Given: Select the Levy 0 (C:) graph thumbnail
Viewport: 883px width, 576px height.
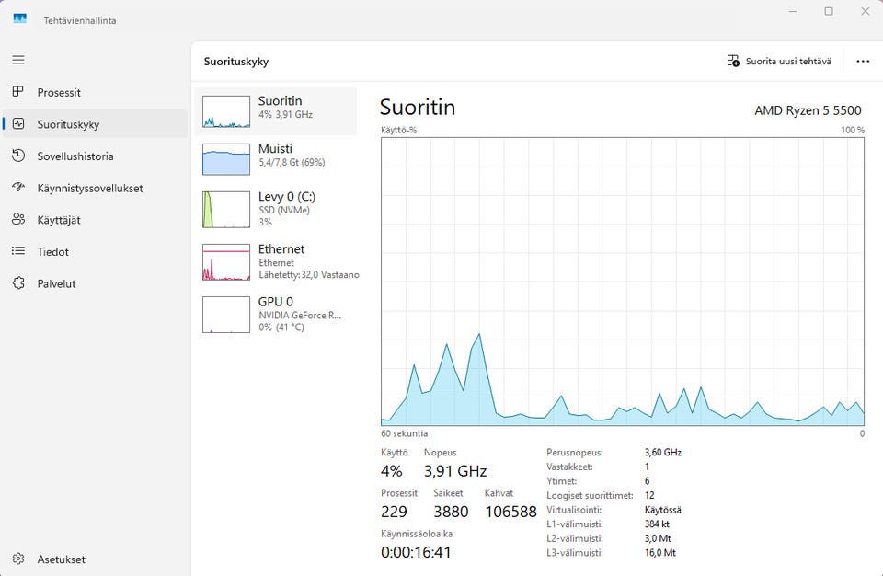Looking at the screenshot, I should [x=226, y=209].
